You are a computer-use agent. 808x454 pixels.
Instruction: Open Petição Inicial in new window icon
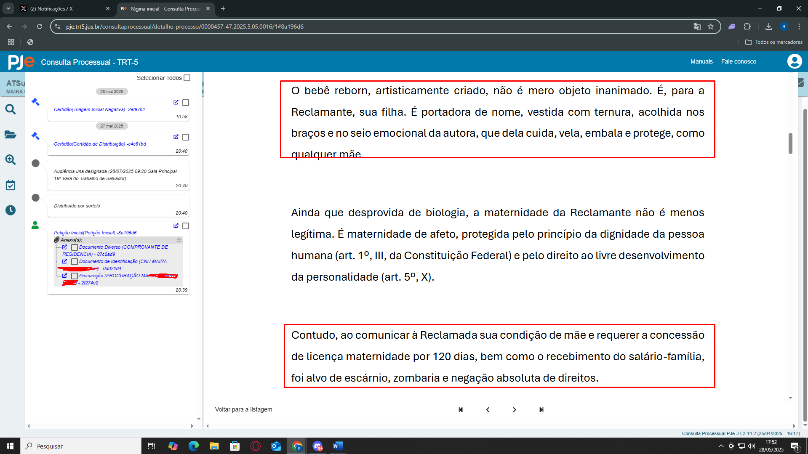[x=176, y=226]
